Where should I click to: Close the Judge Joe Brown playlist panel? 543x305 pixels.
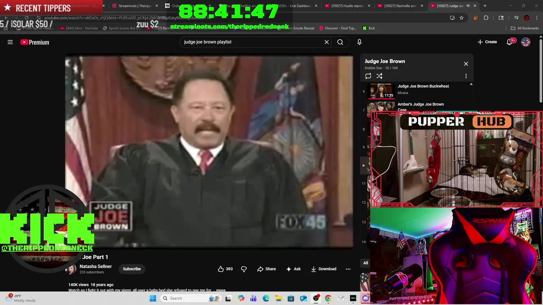point(466,64)
